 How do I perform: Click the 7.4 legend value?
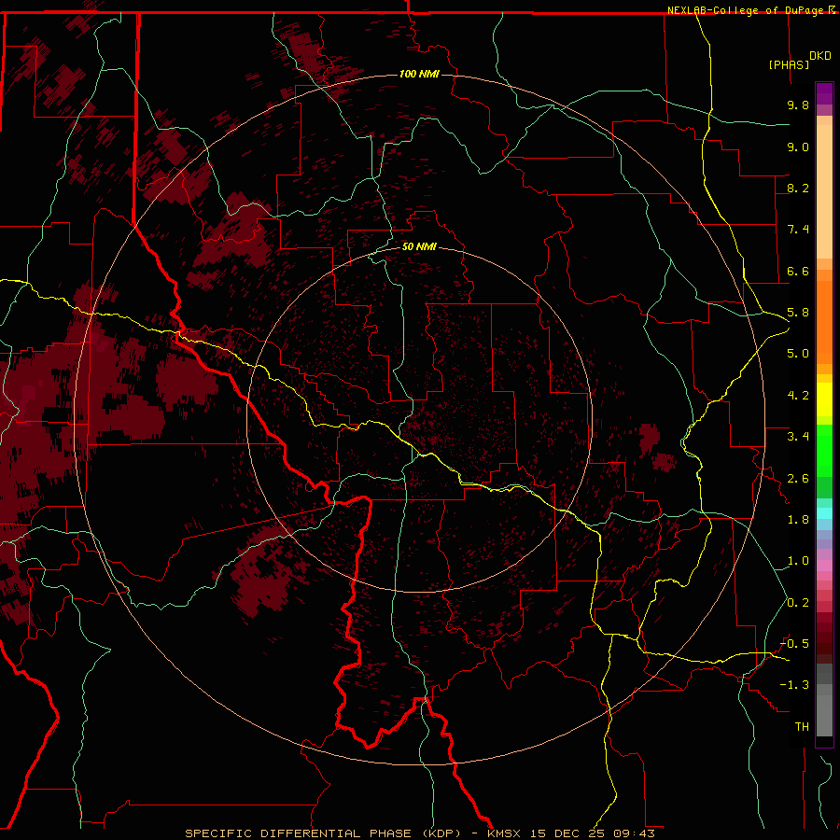pyautogui.click(x=798, y=230)
